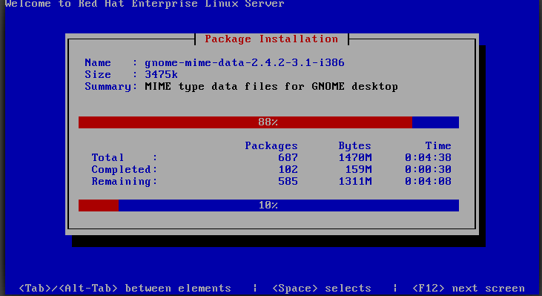
Task: Click the Welcome to Red Hat Enterprise Linux header
Action: click(x=145, y=4)
